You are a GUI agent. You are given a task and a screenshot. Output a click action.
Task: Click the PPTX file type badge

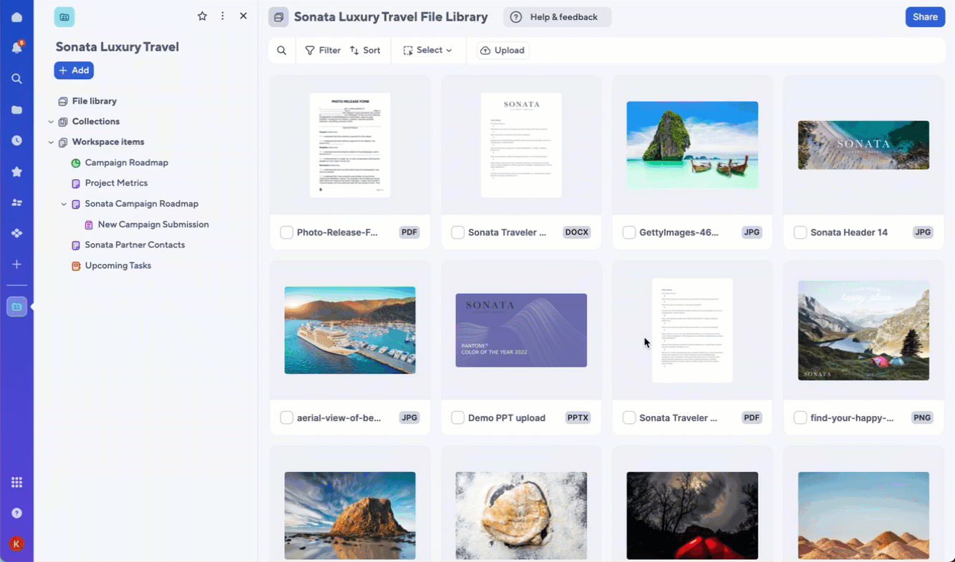pos(578,418)
